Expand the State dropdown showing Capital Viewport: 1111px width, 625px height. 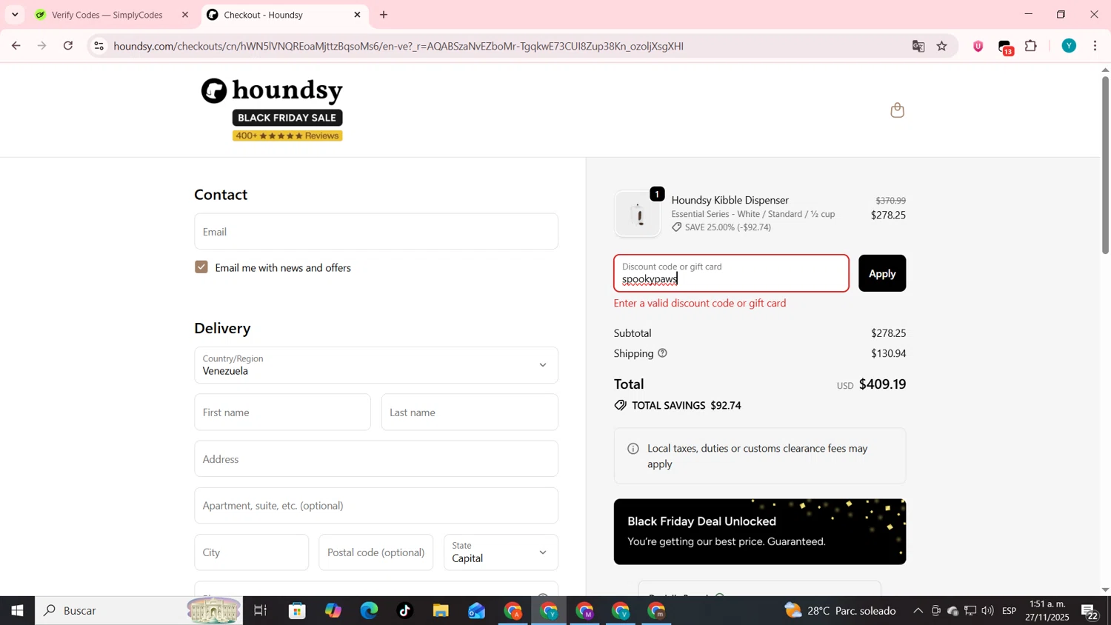point(501,552)
